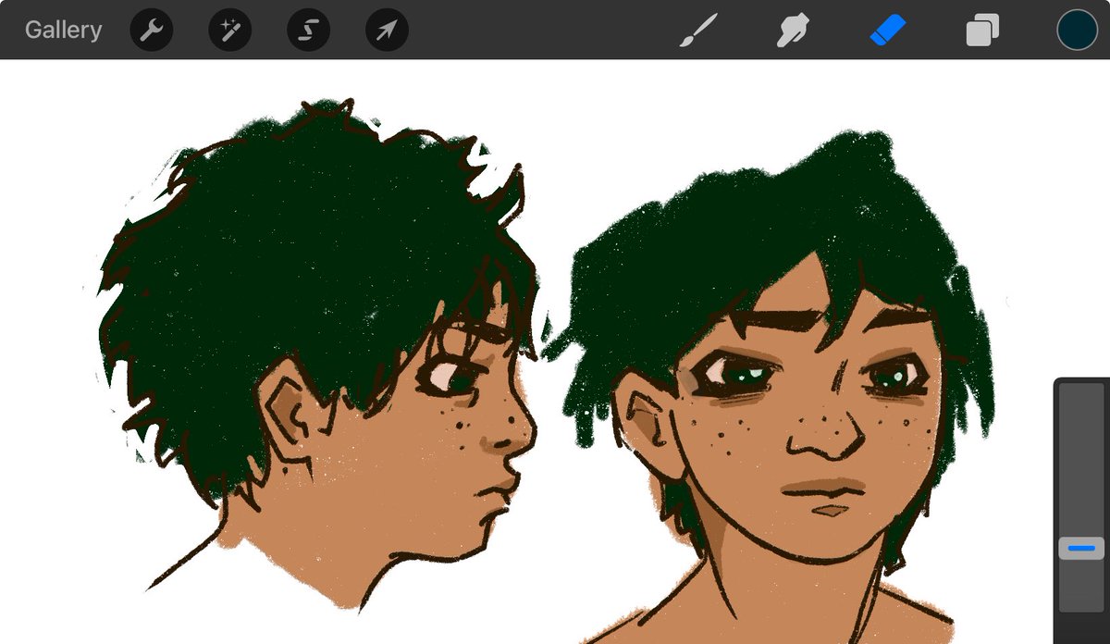Activate the Transform arrow tool
Screen dimensions: 1110x644
(388, 31)
